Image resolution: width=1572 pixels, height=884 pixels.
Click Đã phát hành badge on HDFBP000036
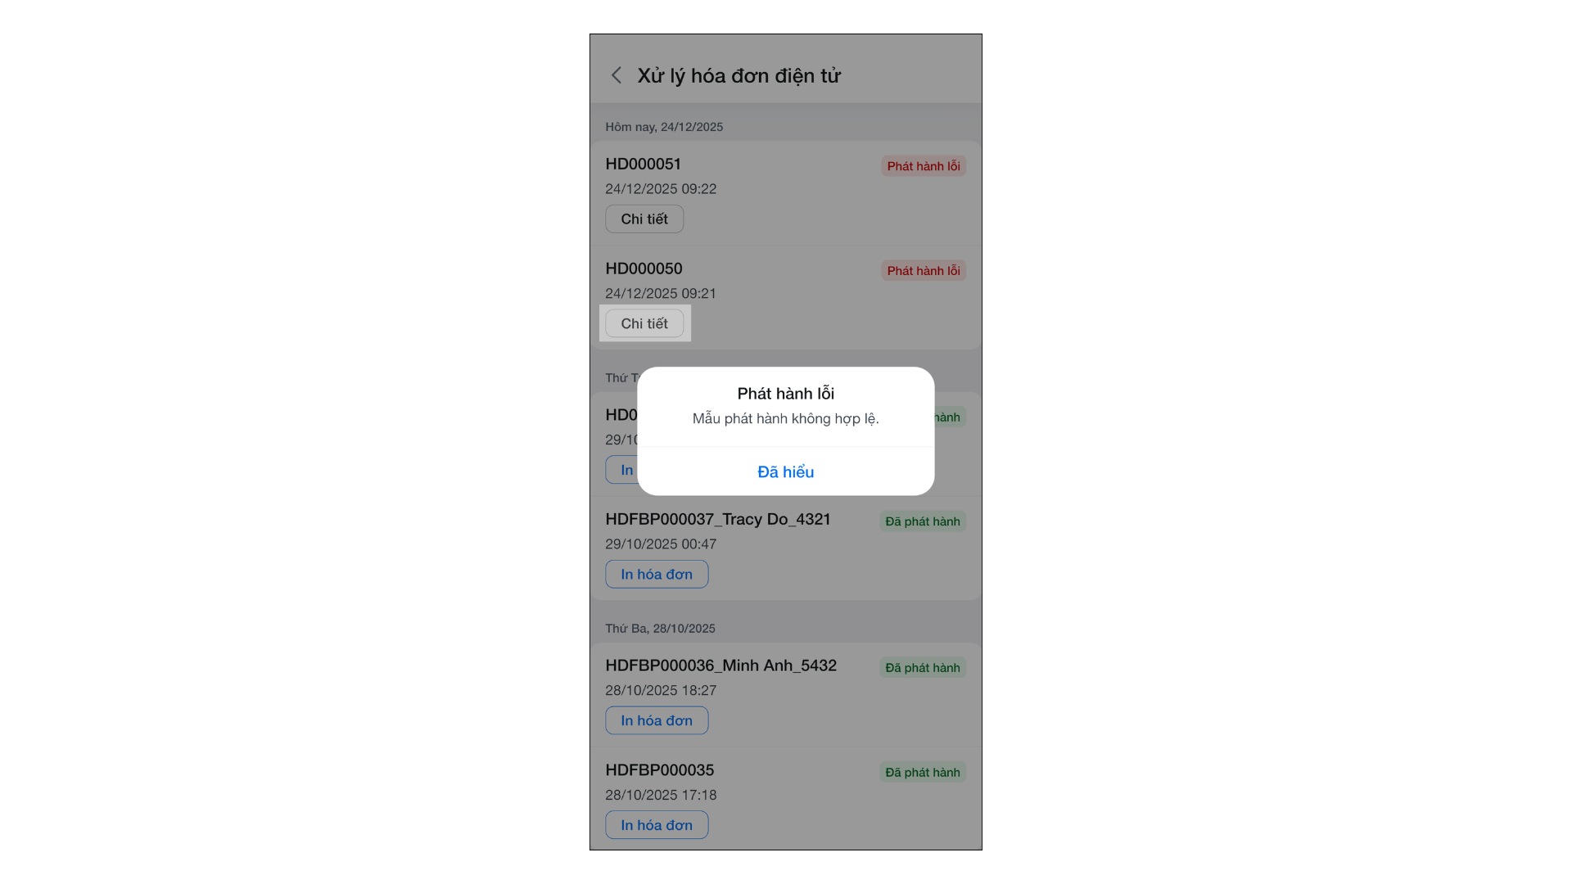tap(923, 668)
